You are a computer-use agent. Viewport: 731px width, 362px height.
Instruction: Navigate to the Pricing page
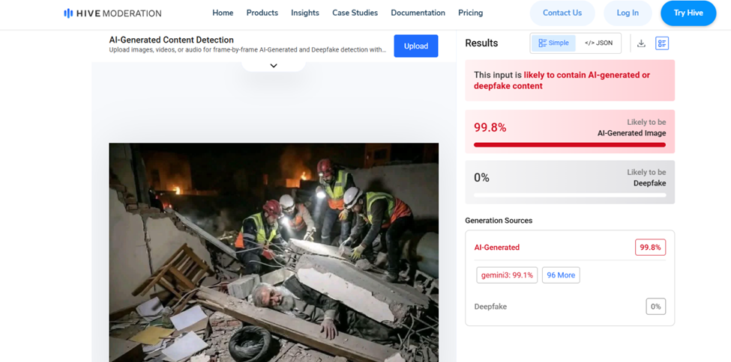(x=471, y=13)
